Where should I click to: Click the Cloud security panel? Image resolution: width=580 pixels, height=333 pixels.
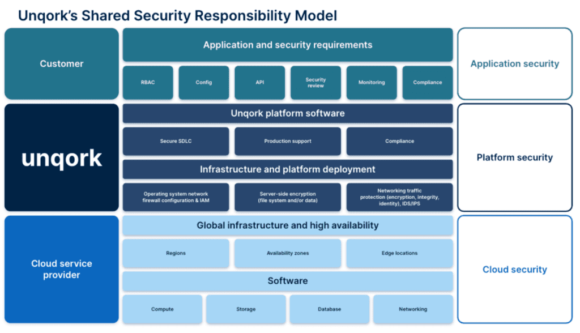tap(514, 270)
